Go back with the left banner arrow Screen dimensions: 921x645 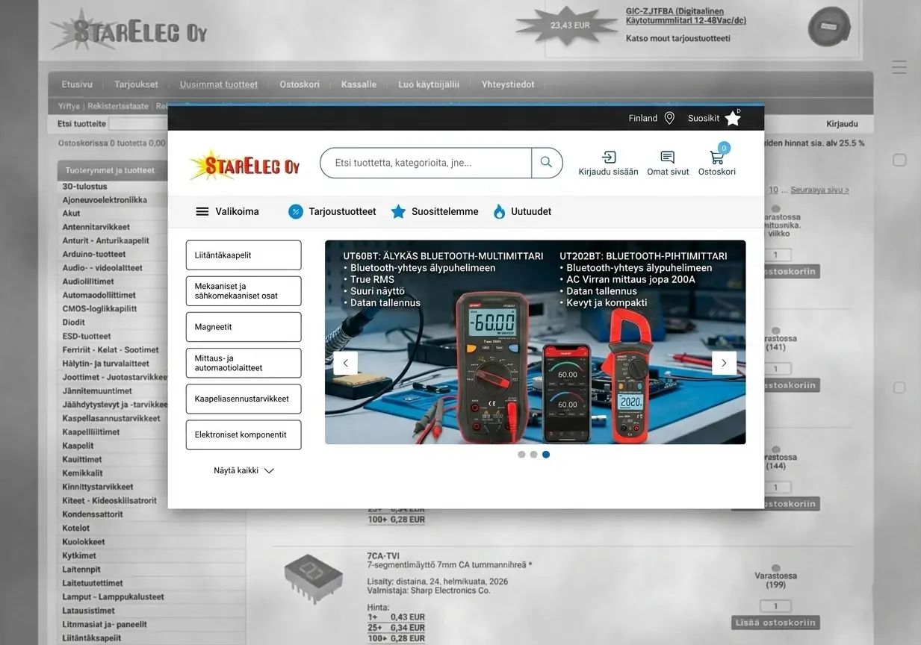(x=345, y=364)
